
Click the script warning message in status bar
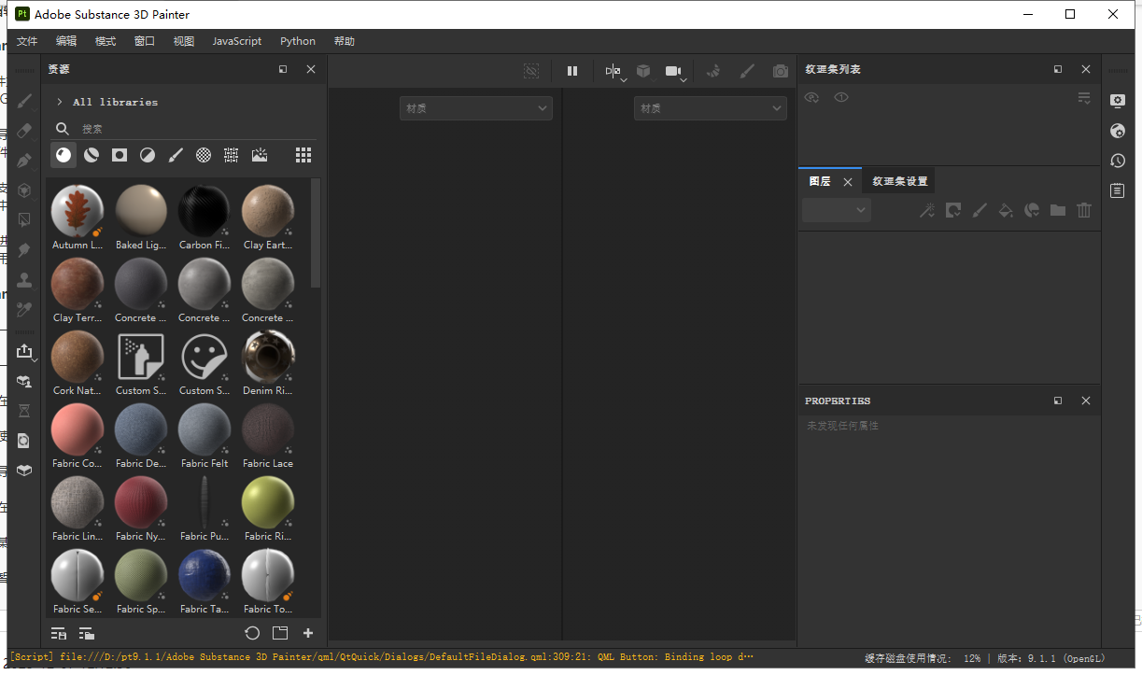[x=381, y=657]
